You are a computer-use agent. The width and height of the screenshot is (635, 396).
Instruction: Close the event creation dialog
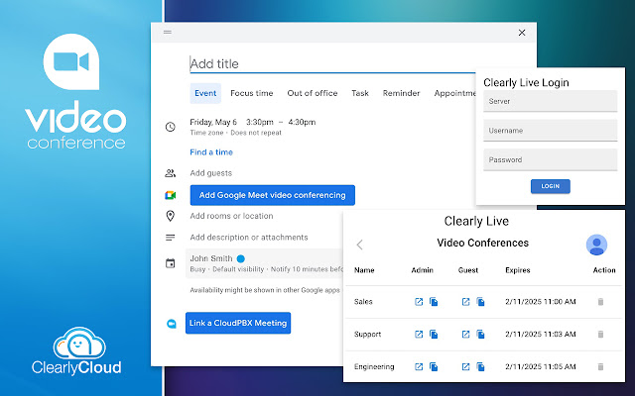point(522,33)
